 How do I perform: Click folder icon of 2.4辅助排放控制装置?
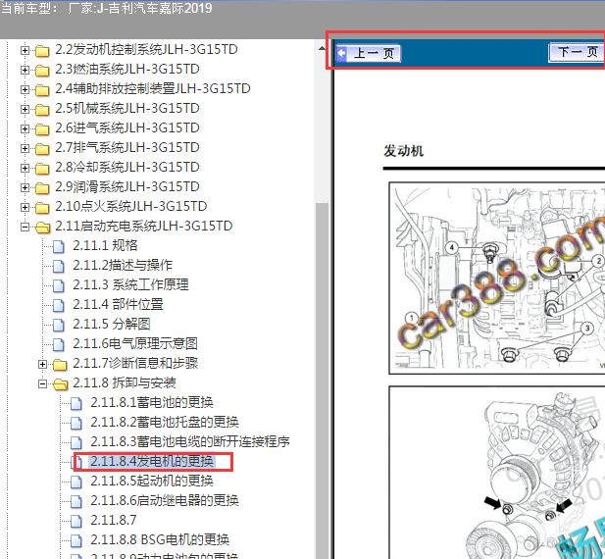click(42, 90)
